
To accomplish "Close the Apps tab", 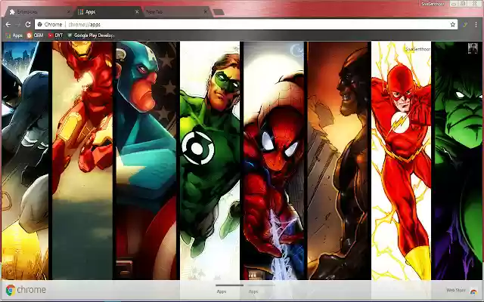I will tap(137, 12).
